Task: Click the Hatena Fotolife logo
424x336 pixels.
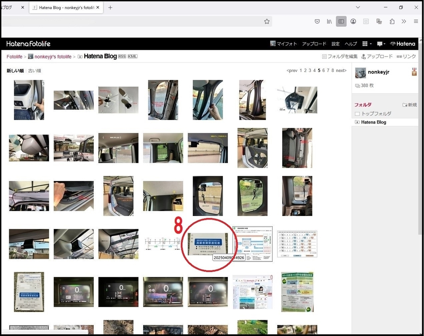Action: [x=29, y=44]
